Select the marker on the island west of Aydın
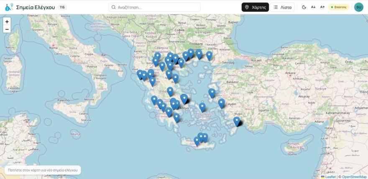Screen dimensions: 368x179 [221, 103]
